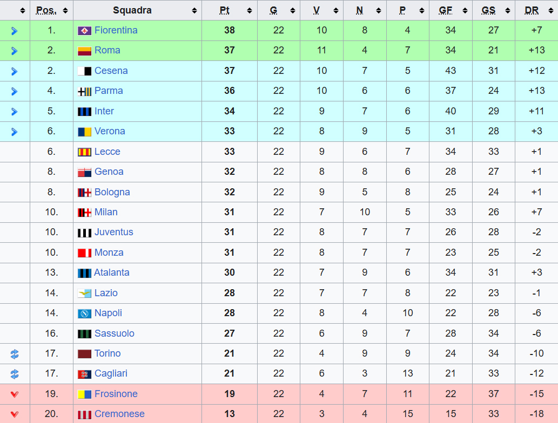The image size is (558, 423).
Task: Open the Cremonese team link
Action: coord(119,414)
